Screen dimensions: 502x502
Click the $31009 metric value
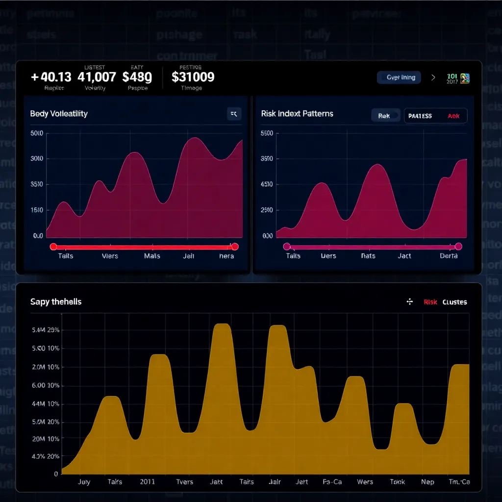(193, 77)
